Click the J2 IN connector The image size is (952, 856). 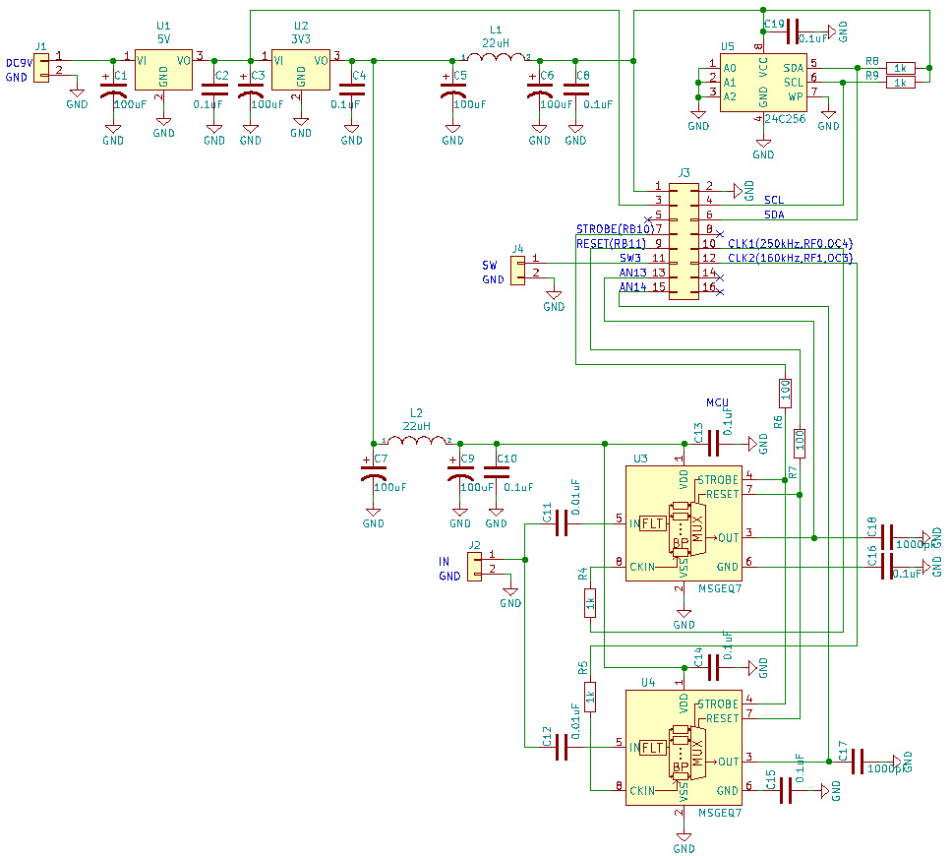474,566
